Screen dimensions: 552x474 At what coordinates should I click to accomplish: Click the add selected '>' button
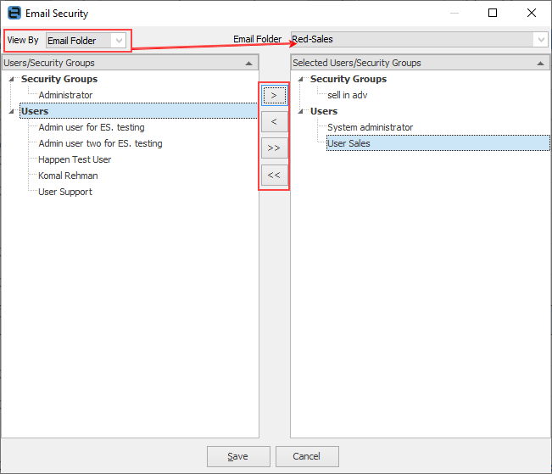274,96
